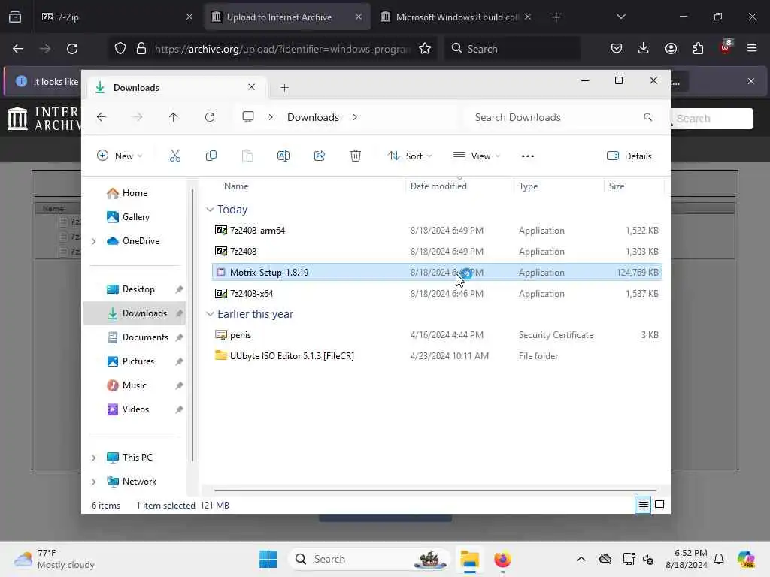The image size is (770, 577).
Task: Click the Cut scissors icon in Explorer toolbar
Action: click(x=174, y=156)
